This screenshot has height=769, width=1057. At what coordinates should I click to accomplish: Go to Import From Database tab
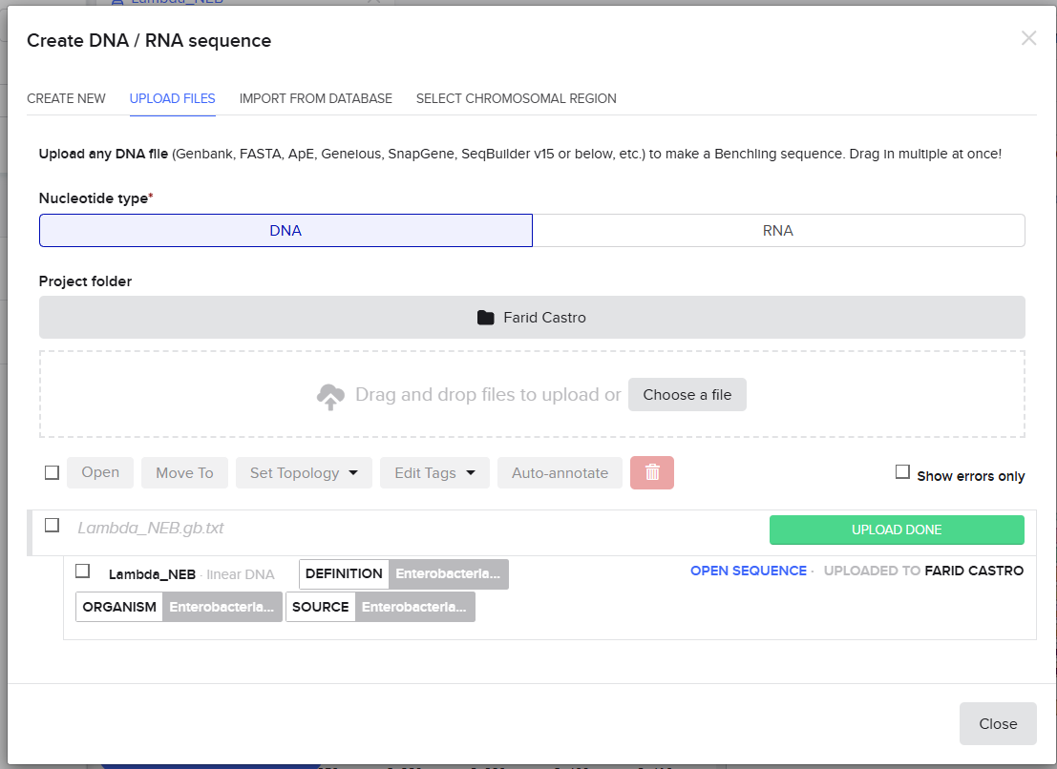pos(315,98)
